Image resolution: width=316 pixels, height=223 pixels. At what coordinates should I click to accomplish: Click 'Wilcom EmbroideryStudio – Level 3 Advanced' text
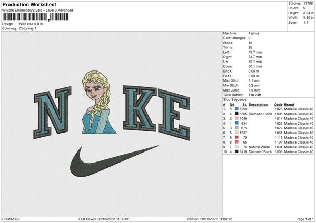coord(37,11)
